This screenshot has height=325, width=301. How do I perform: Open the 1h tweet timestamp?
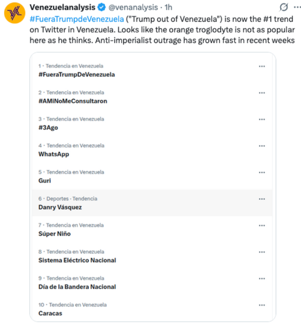[x=168, y=8]
